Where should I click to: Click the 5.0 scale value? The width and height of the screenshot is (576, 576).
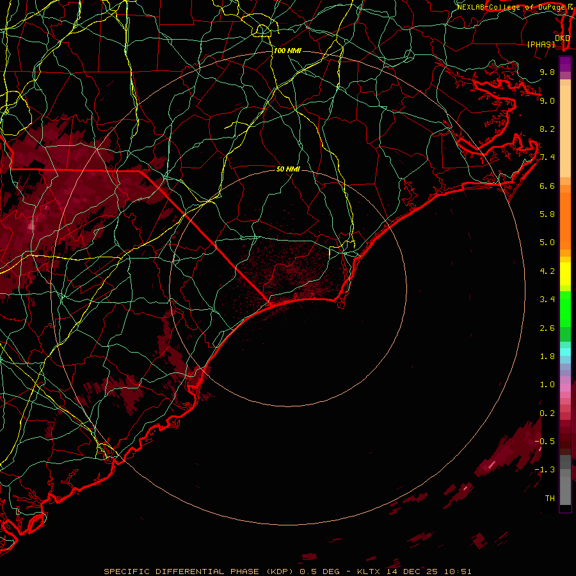pos(547,243)
